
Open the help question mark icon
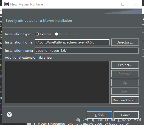9,115
